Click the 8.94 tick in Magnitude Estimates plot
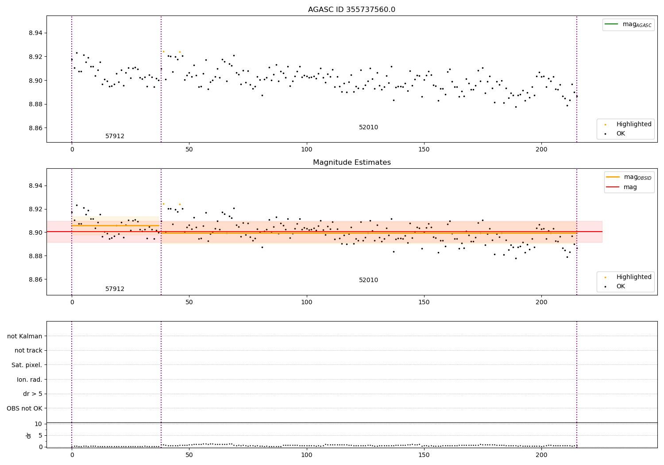Viewport: 664px width, 465px height. 35,186
